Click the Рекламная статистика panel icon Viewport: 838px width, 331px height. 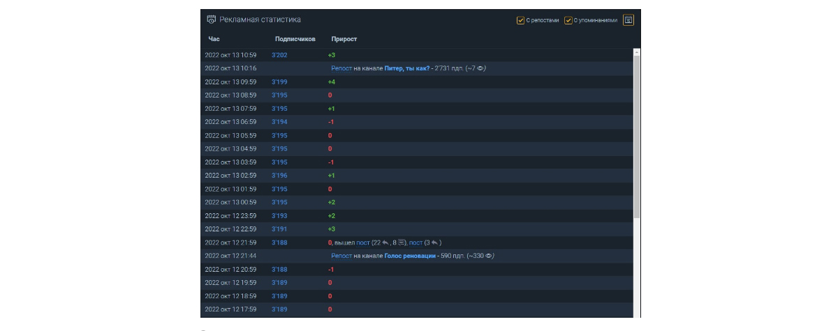coord(212,20)
